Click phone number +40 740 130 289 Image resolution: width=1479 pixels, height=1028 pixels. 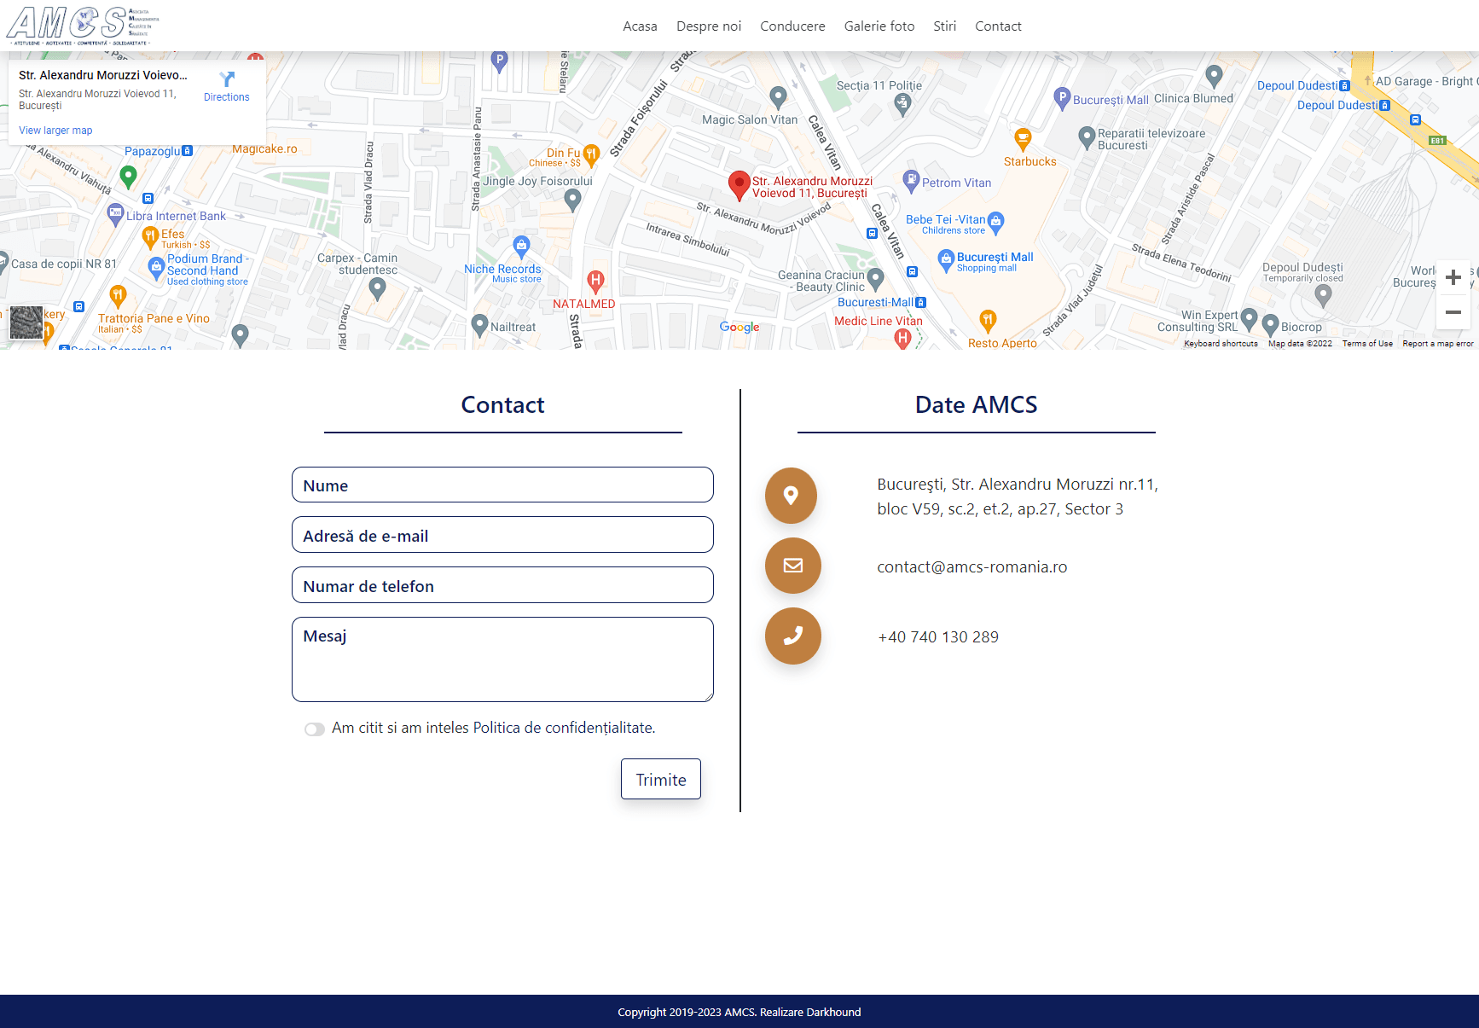point(937,637)
